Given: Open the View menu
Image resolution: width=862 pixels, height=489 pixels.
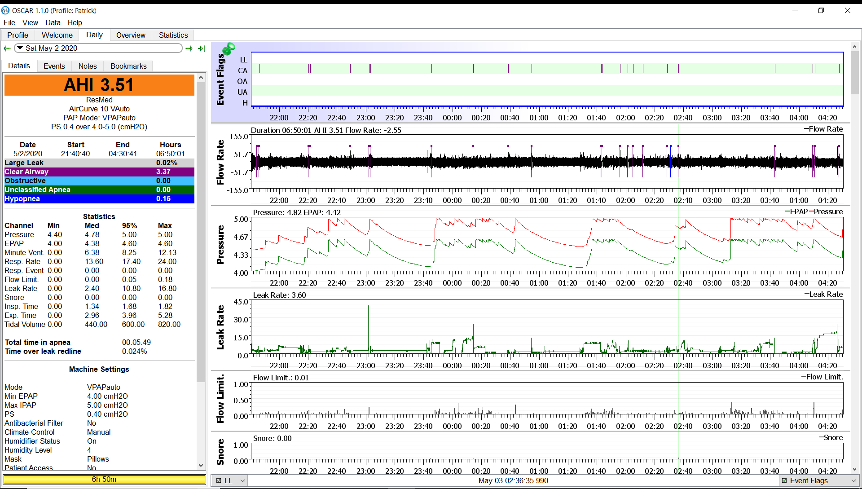Looking at the screenshot, I should (30, 22).
